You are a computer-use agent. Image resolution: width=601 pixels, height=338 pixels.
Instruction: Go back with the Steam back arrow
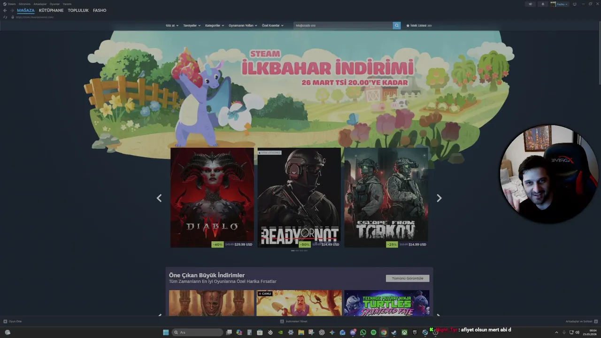click(5, 10)
